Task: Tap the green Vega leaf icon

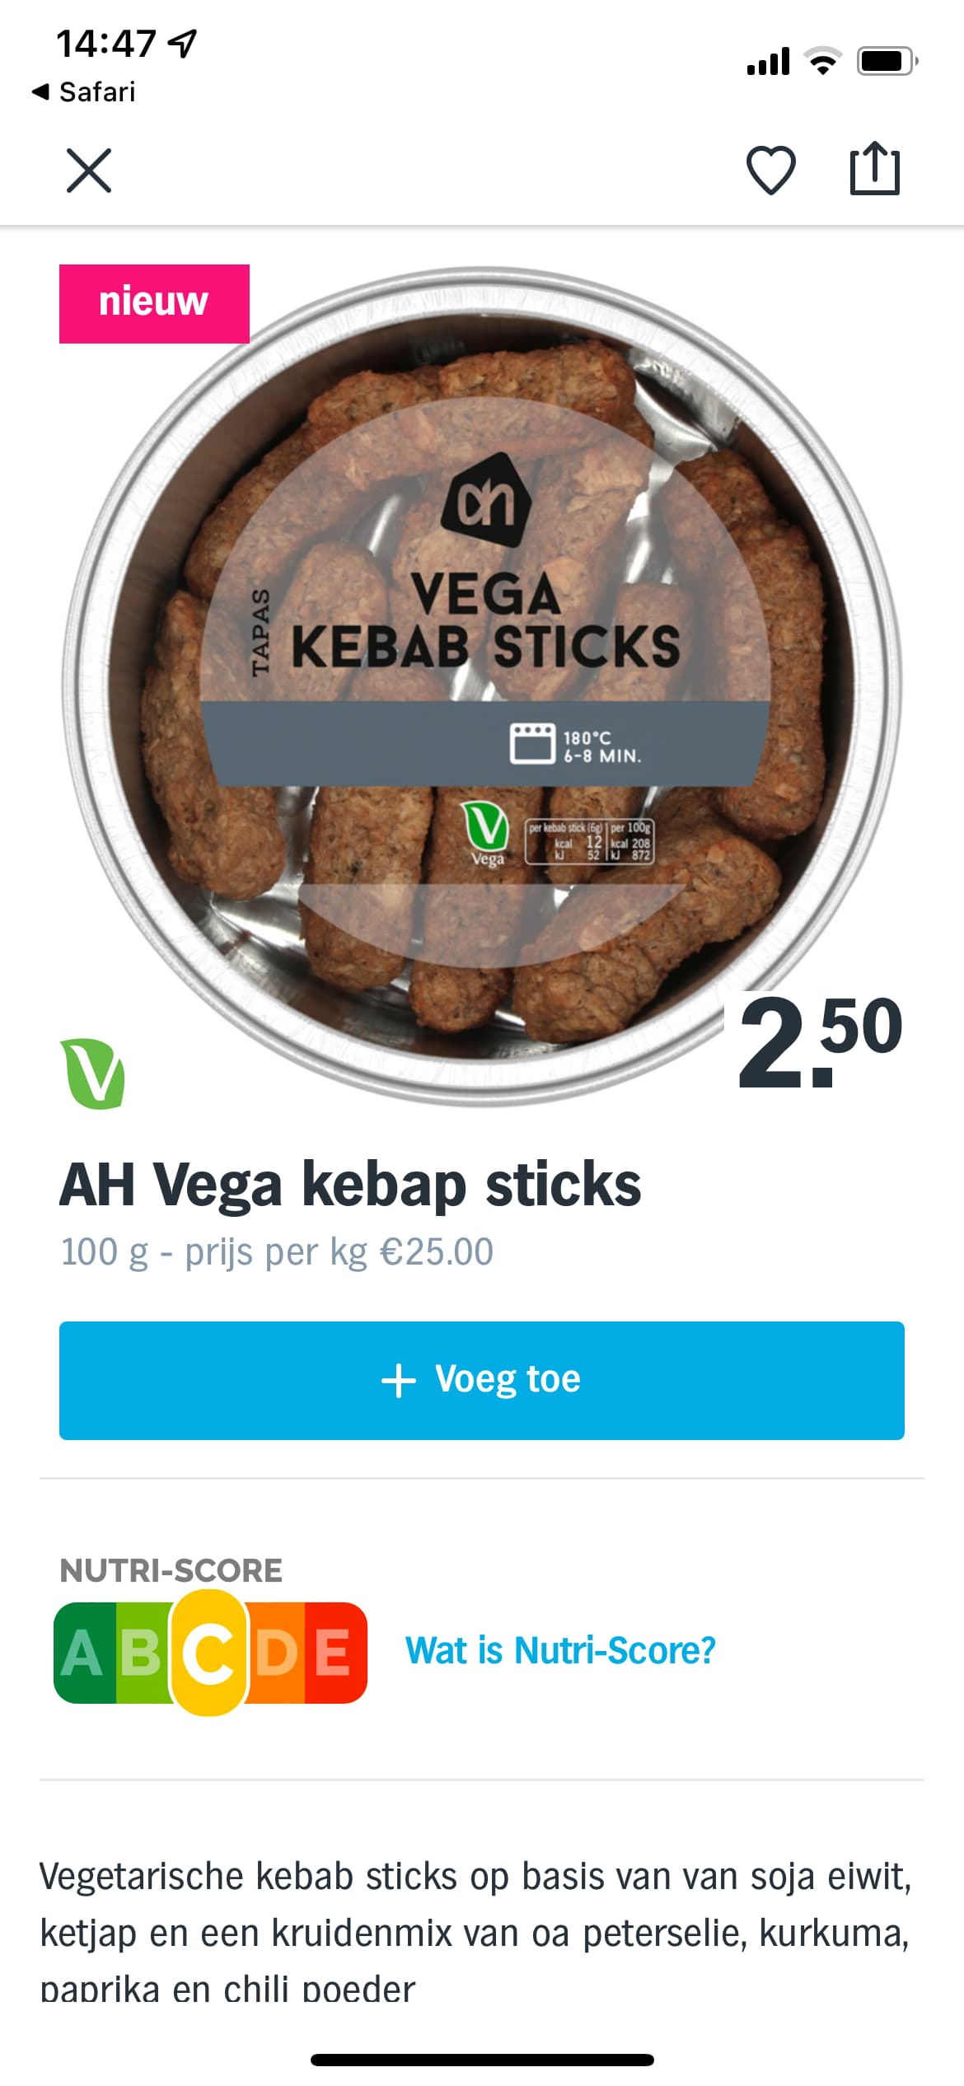Action: (x=92, y=1073)
